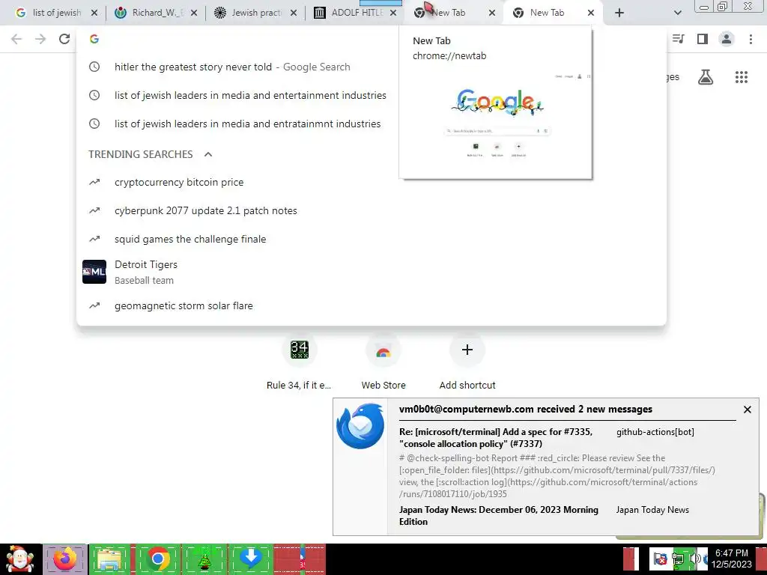767x575 pixels.
Task: Open the Search Labs flask icon
Action: tap(706, 77)
